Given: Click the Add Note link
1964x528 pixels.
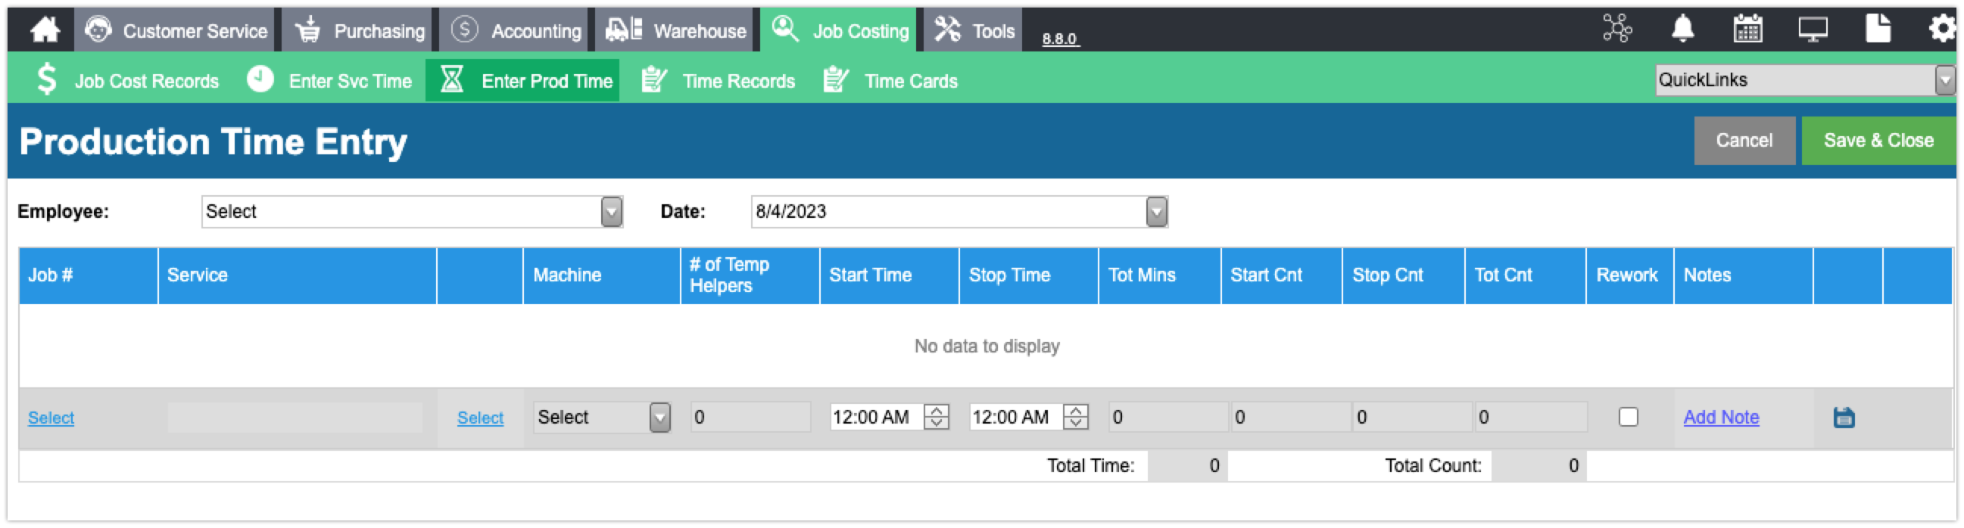Looking at the screenshot, I should click(x=1721, y=418).
